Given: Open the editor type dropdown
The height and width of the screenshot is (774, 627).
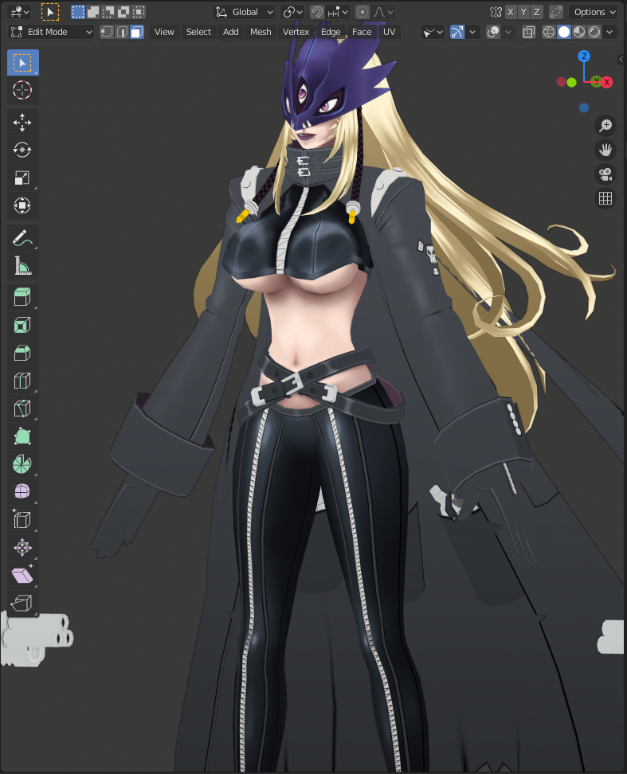Looking at the screenshot, I should point(20,12).
